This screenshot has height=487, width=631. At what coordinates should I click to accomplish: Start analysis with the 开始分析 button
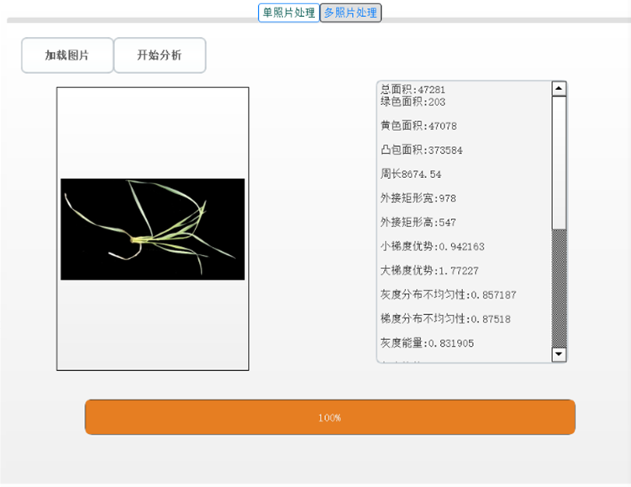pos(160,55)
